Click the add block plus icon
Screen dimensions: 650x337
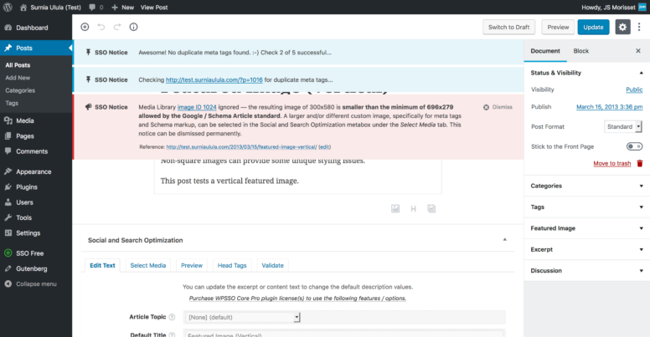[85, 27]
